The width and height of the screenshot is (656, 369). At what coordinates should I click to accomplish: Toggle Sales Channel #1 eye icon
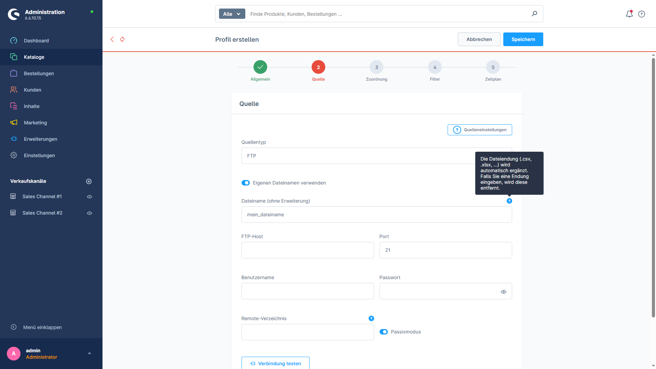[90, 197]
